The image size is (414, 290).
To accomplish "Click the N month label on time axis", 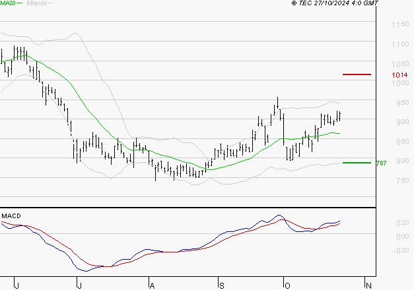I will pos(369,286).
